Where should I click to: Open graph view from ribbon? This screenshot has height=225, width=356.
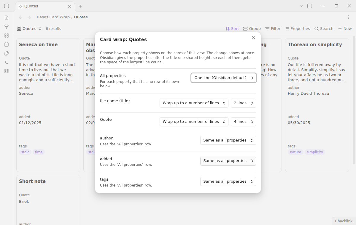(x=7, y=27)
